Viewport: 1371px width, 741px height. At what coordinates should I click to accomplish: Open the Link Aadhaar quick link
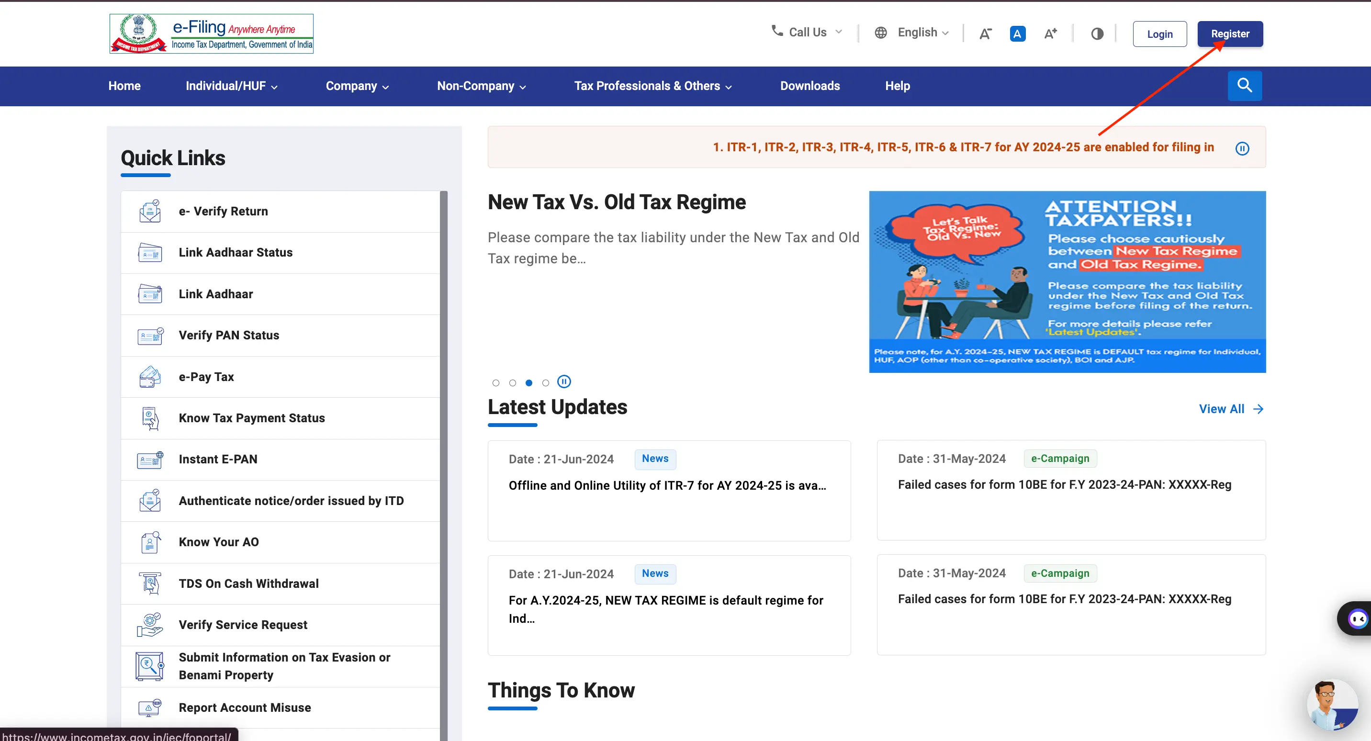click(281, 294)
